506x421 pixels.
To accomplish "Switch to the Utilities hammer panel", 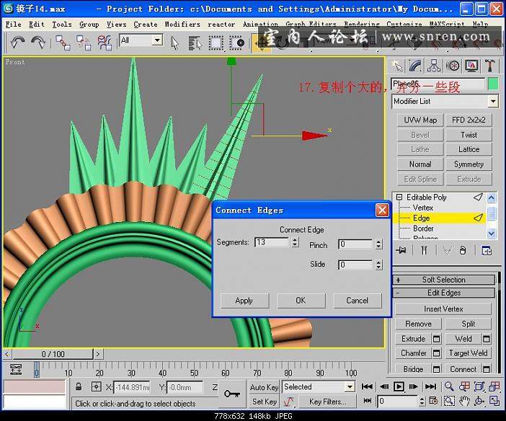I will click(490, 66).
